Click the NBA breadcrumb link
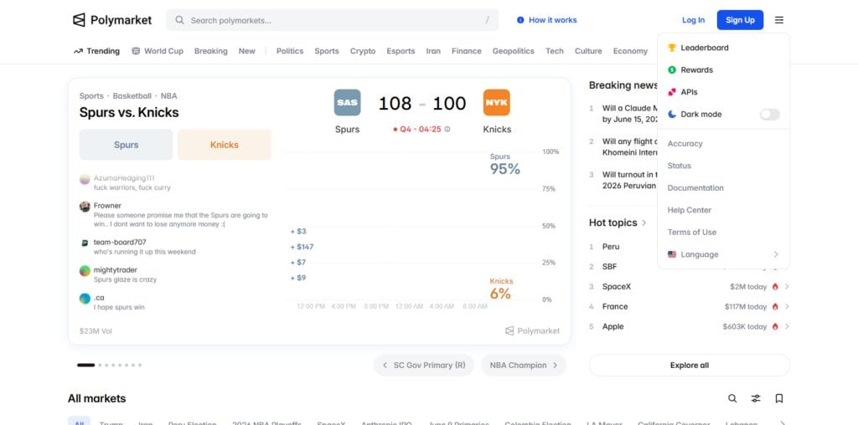This screenshot has width=858, height=425. [x=168, y=95]
